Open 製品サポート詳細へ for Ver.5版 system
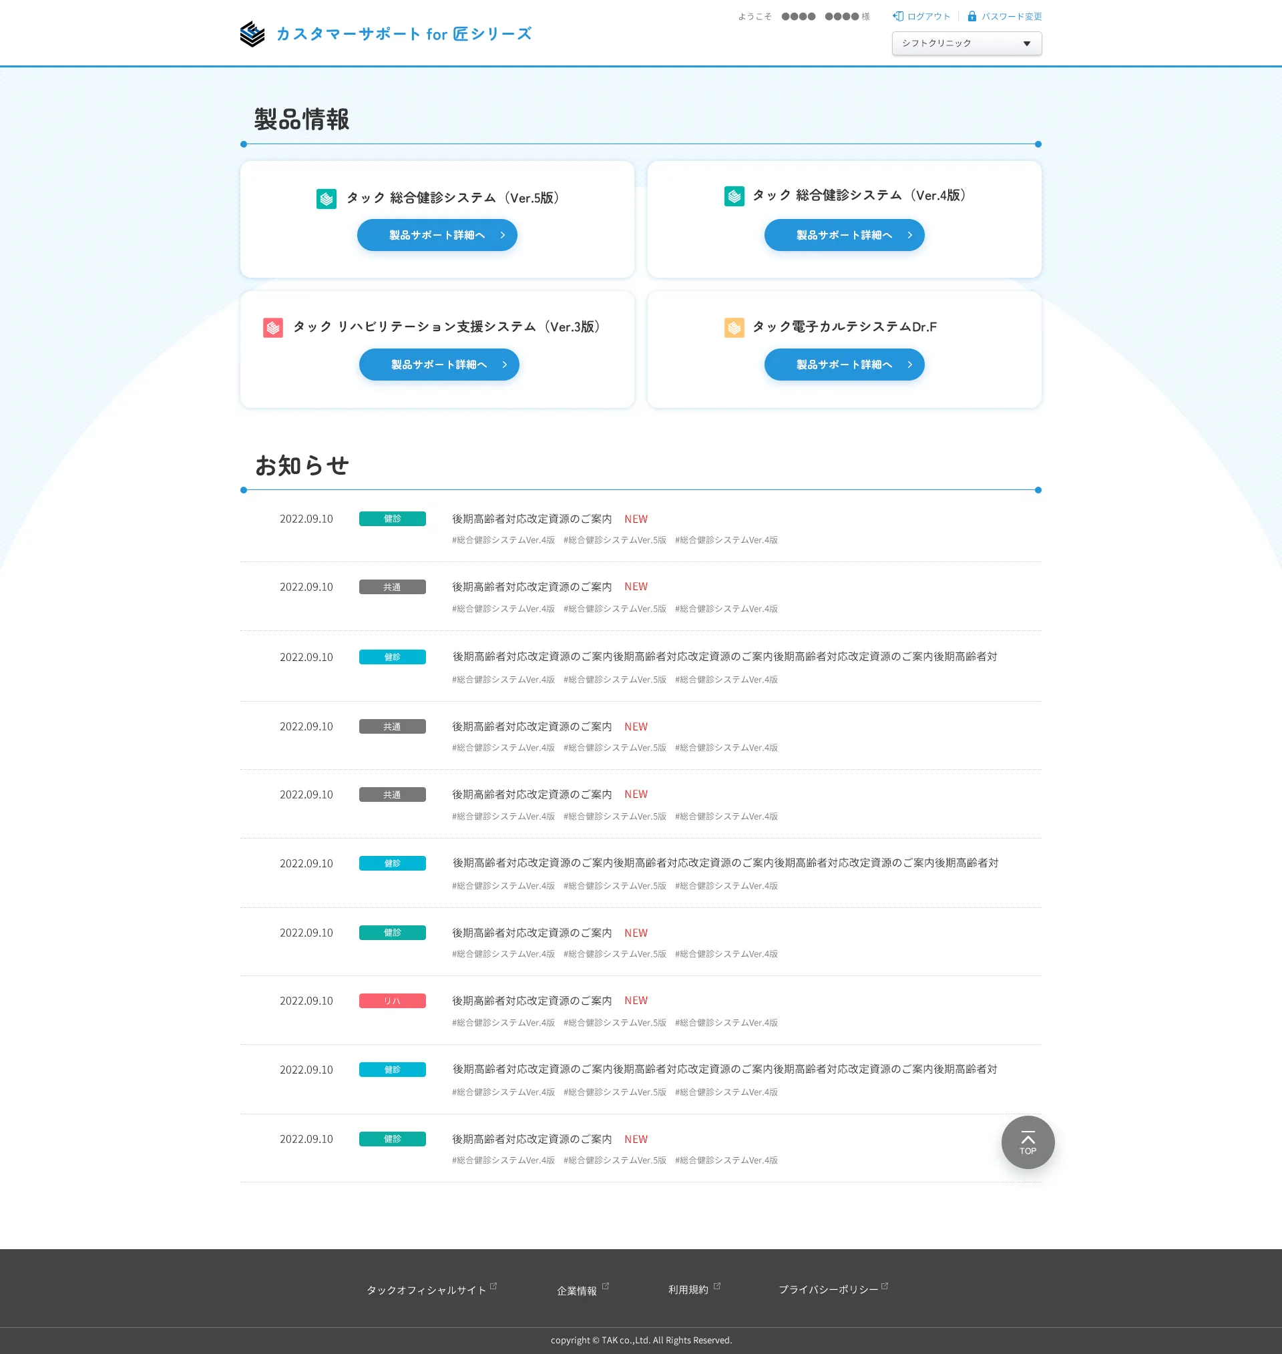Image resolution: width=1282 pixels, height=1354 pixels. pyautogui.click(x=437, y=234)
